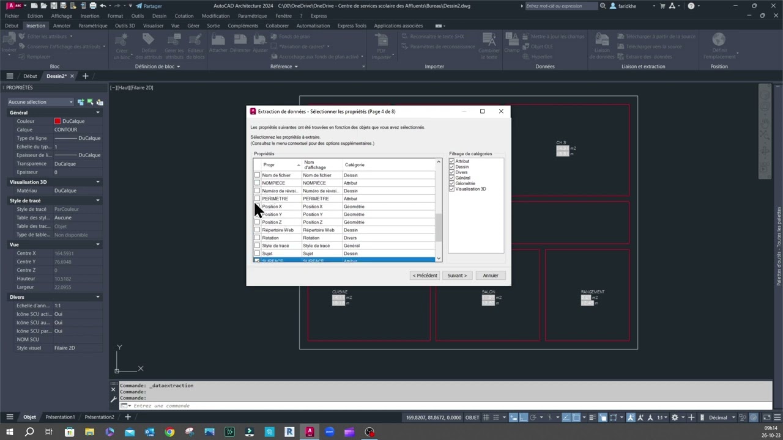
Task: Click the Print (plot) icon in quick access toolbar
Action: pyautogui.click(x=92, y=5)
